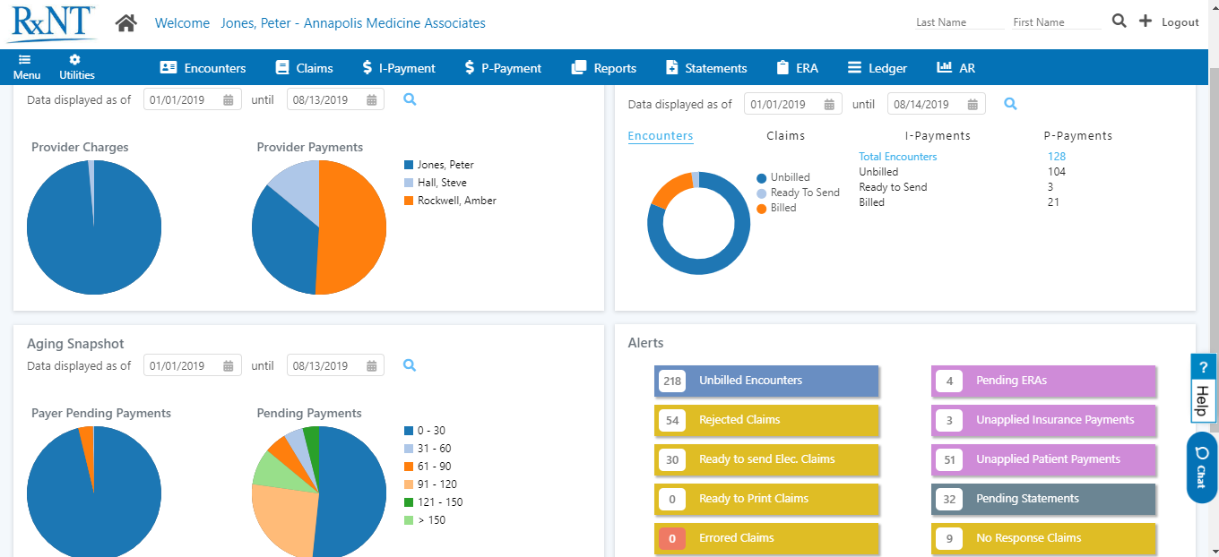Open calendar for 08/14/2019 end date

[x=973, y=105]
